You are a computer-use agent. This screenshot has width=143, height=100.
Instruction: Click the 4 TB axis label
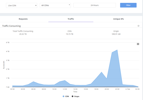pos(8,51)
